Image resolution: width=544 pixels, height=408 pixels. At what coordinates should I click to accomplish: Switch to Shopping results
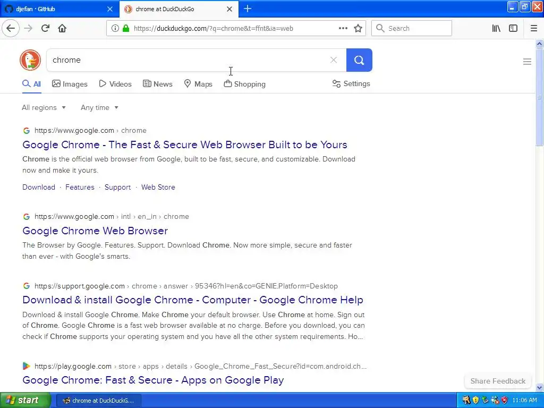click(x=244, y=84)
